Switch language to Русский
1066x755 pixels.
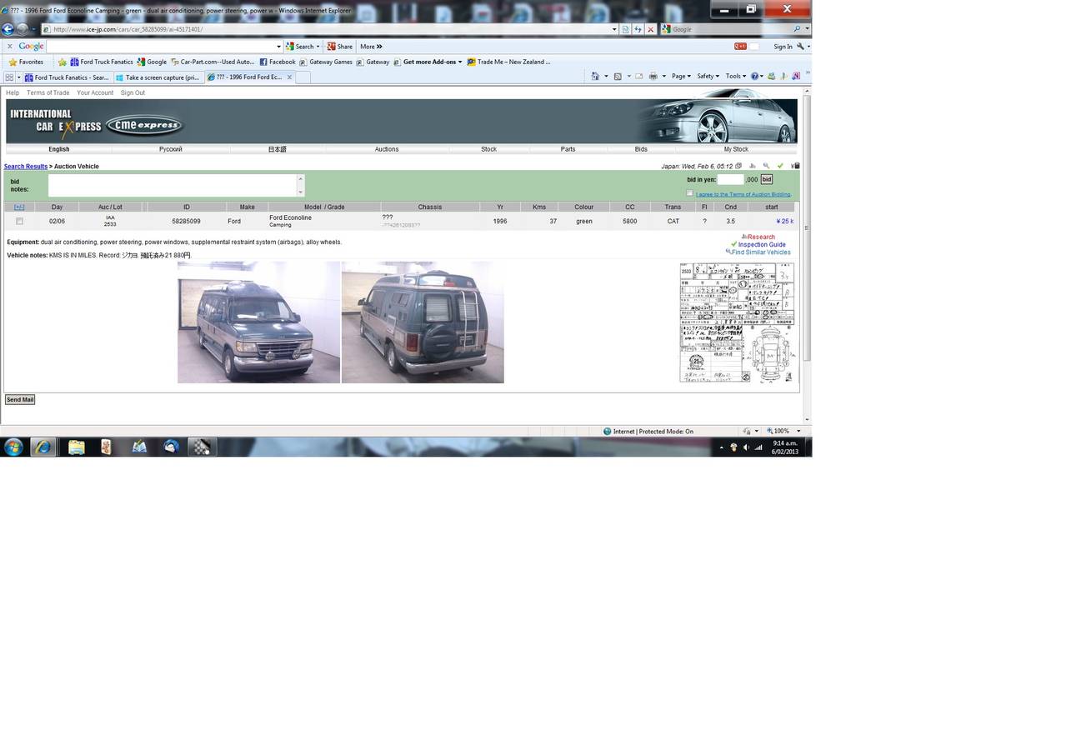tap(170, 149)
